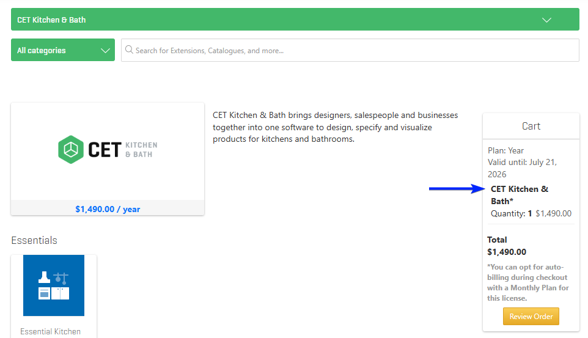Click the Review Order button
The width and height of the screenshot is (588, 338).
[x=531, y=316]
